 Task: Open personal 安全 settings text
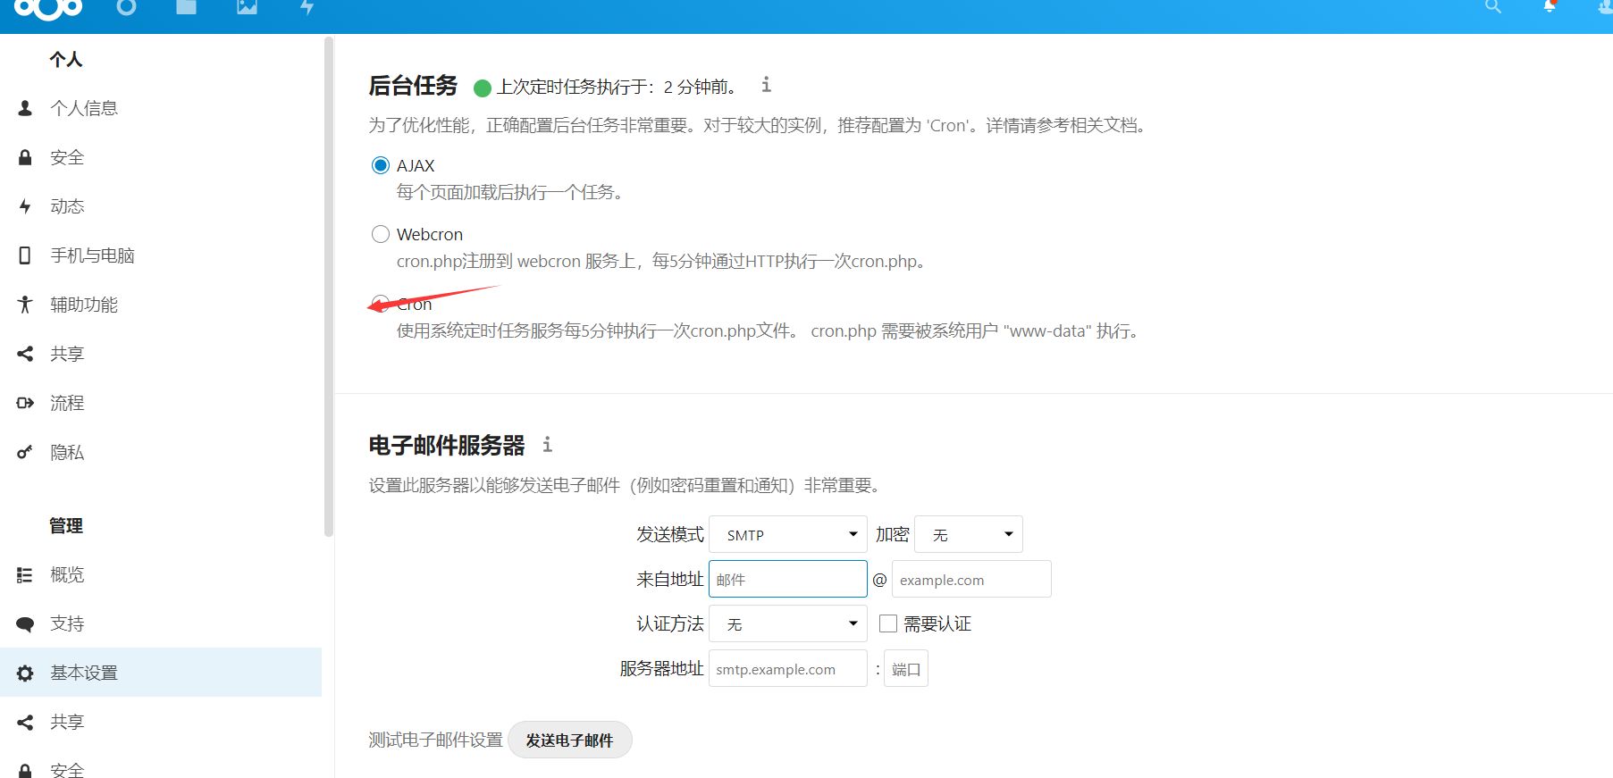click(x=67, y=157)
